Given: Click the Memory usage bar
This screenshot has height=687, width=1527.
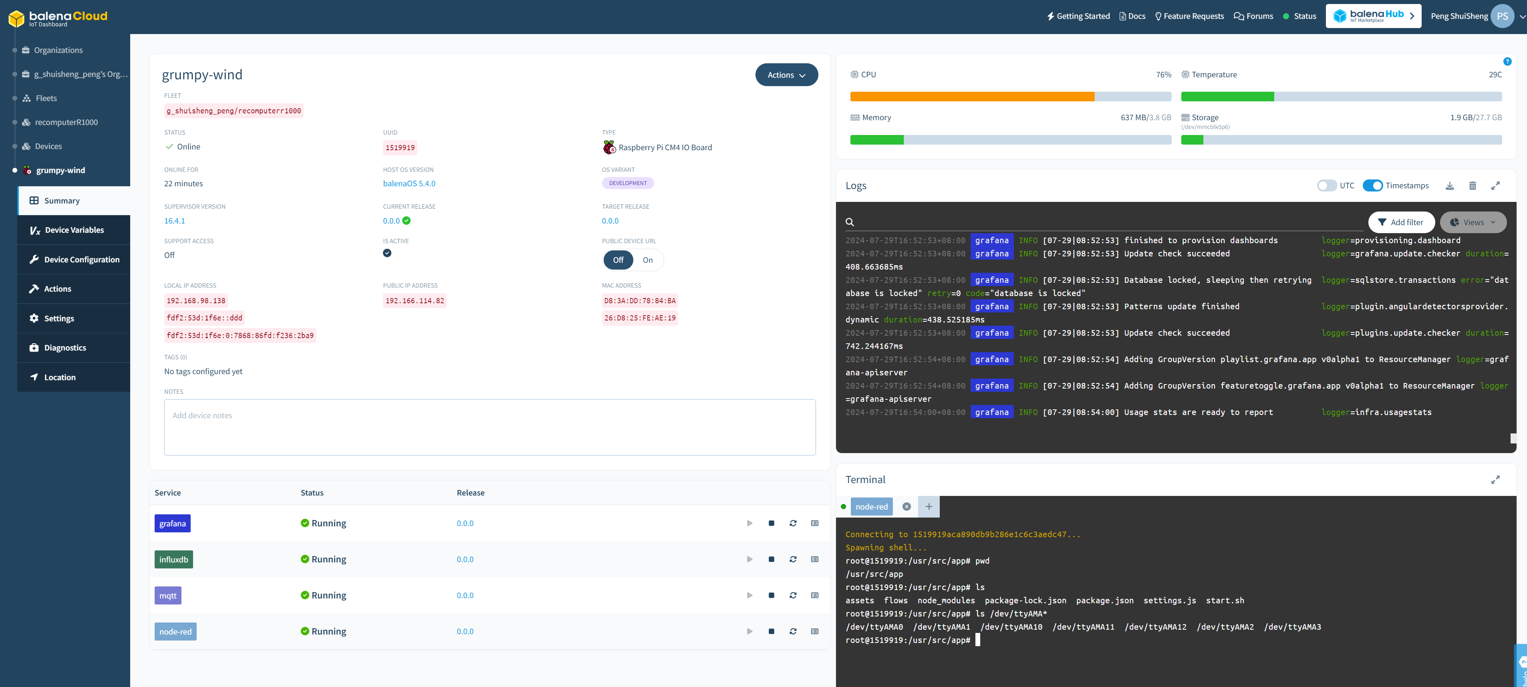Looking at the screenshot, I should tap(1011, 140).
